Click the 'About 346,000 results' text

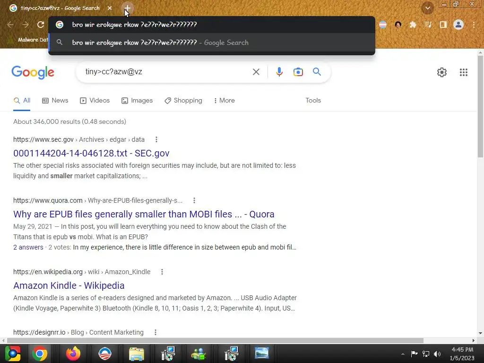(70, 121)
